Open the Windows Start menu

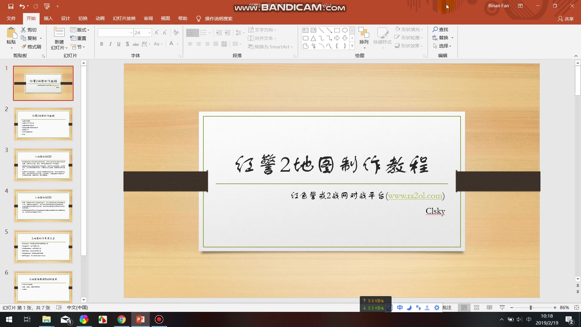[9, 319]
